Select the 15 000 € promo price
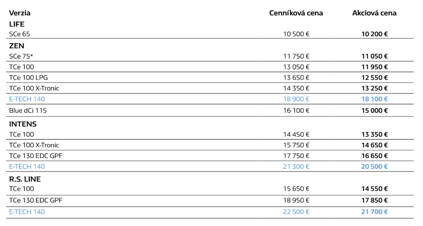The height and width of the screenshot is (226, 423). (x=374, y=110)
